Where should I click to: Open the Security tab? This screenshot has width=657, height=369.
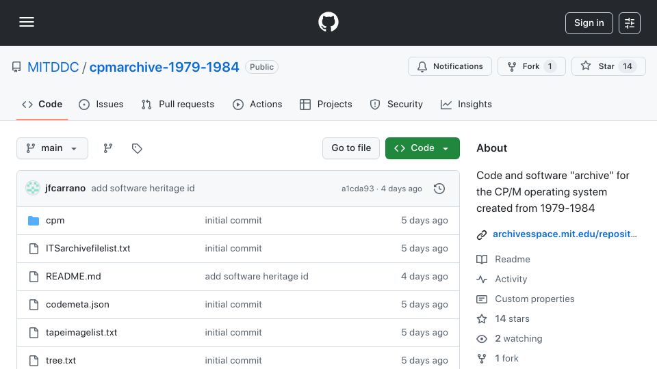[x=396, y=104]
